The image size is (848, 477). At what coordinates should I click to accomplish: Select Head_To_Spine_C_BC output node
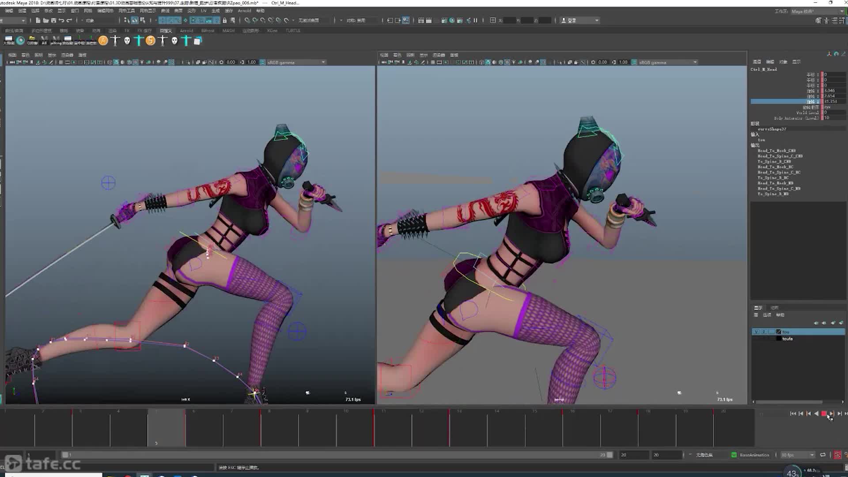coord(779,172)
